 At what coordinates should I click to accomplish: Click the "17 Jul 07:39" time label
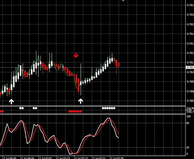point(116,158)
